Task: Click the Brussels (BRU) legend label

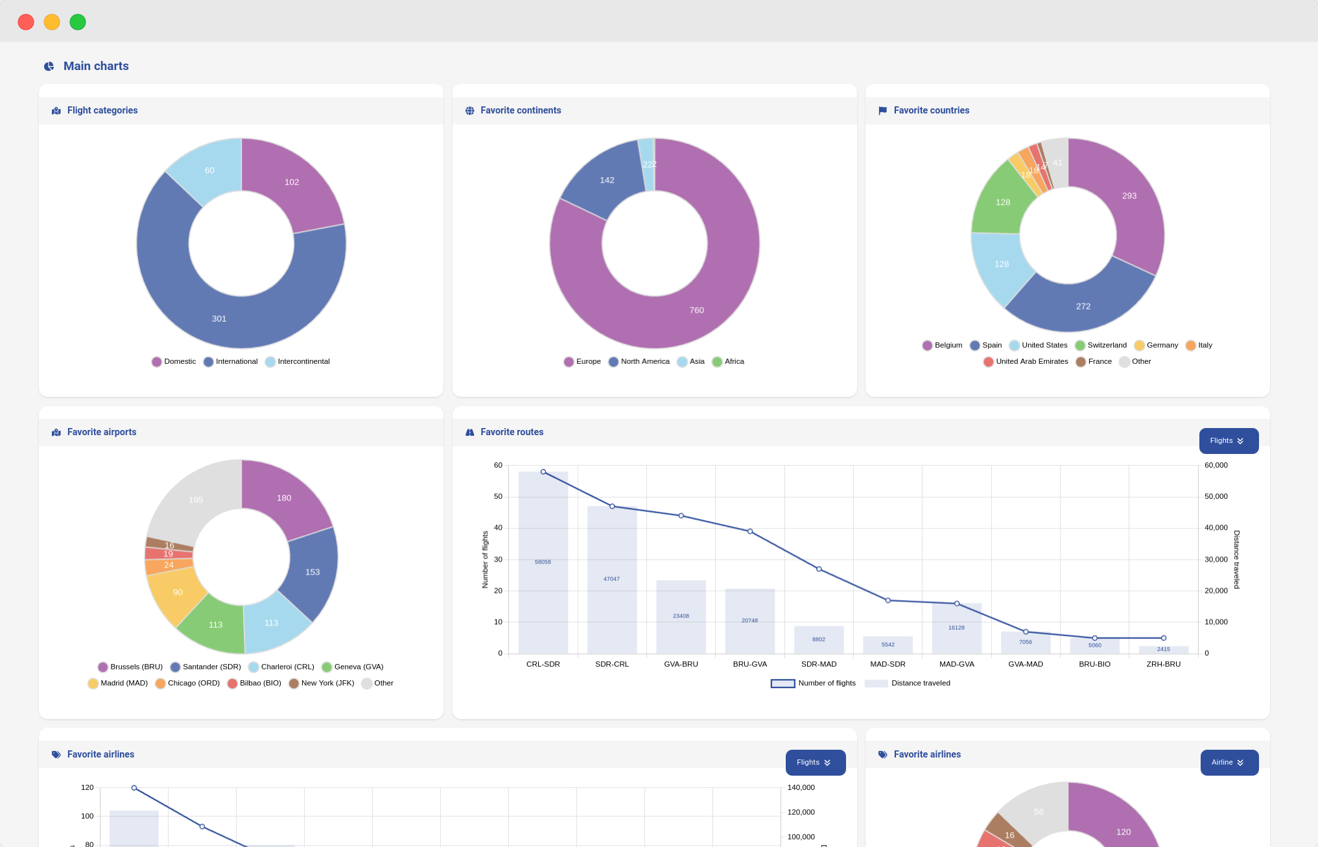Action: click(136, 667)
